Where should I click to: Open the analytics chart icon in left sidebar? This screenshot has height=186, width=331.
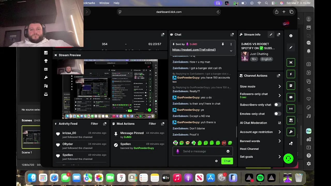click(x=46, y=53)
